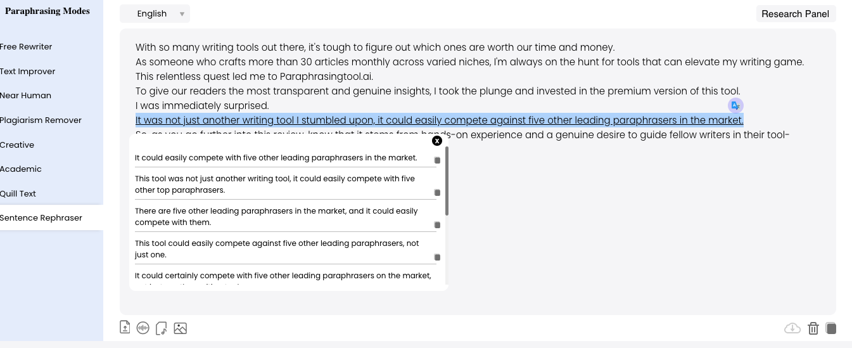Viewport: 852px width, 348px height.
Task: Copy the first rephrased suggestion
Action: tap(437, 160)
